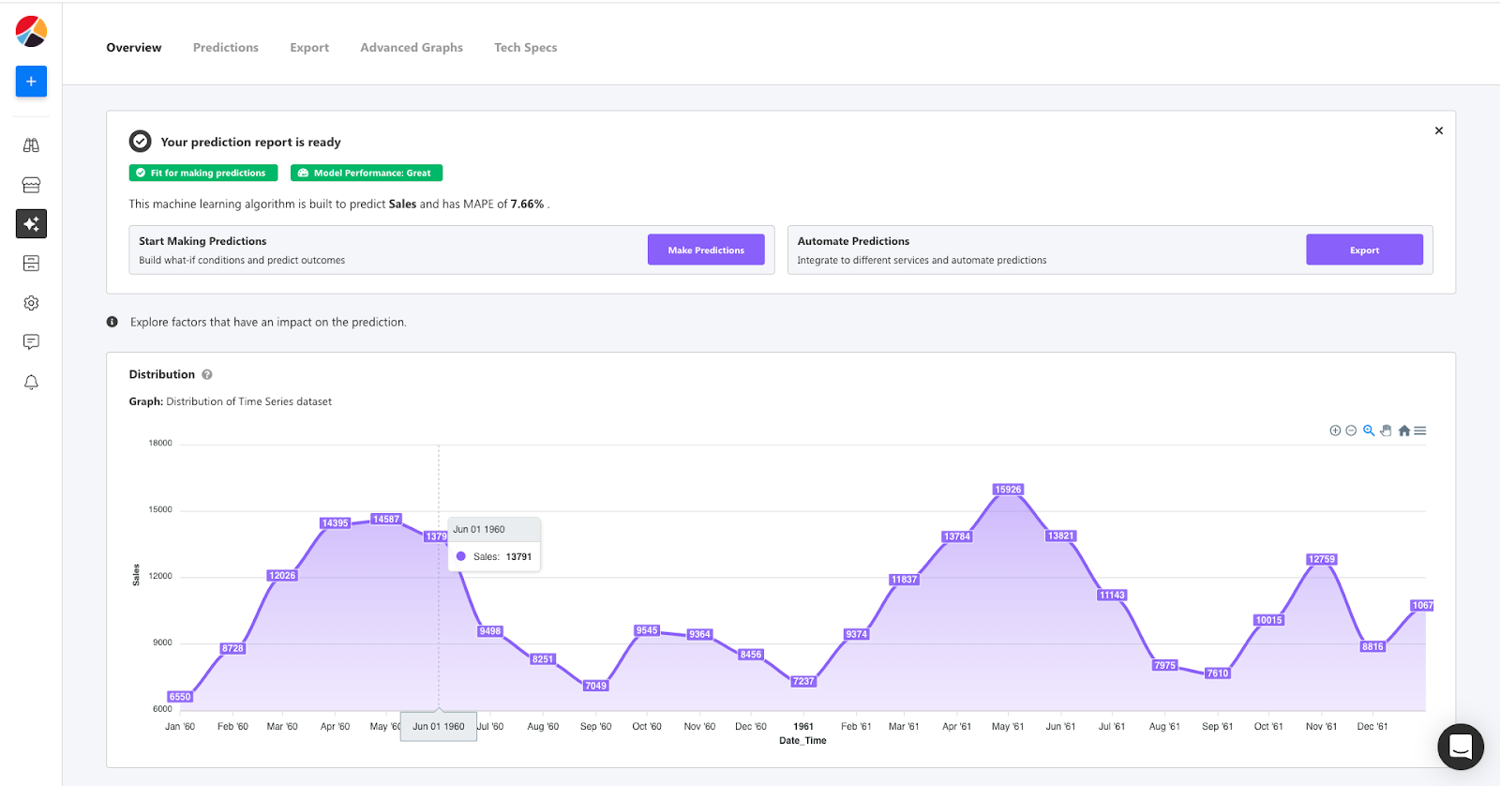Click the Make Predictions button
The width and height of the screenshot is (1500, 786).
click(706, 249)
